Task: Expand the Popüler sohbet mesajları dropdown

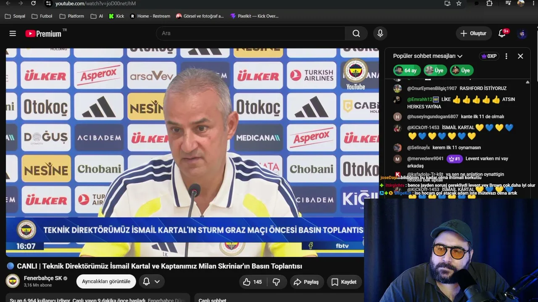Action: click(x=427, y=56)
